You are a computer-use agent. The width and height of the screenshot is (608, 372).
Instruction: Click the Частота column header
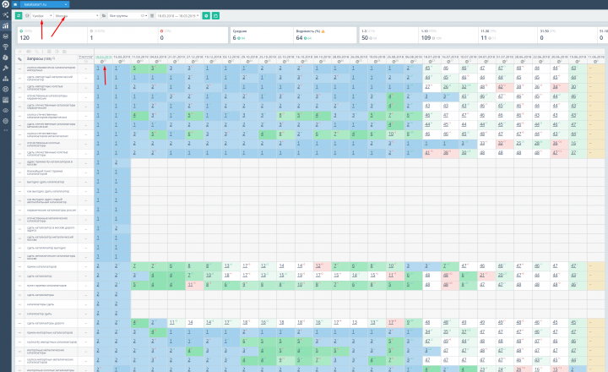85,57
